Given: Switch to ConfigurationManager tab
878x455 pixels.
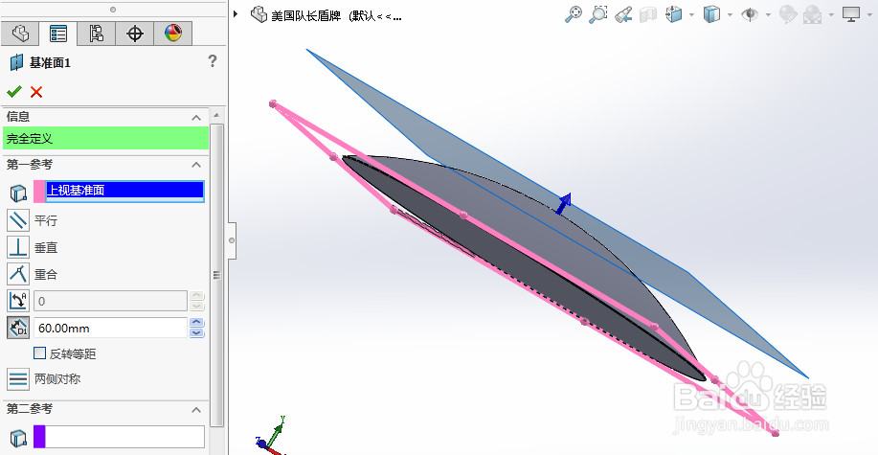Looking at the screenshot, I should (97, 34).
